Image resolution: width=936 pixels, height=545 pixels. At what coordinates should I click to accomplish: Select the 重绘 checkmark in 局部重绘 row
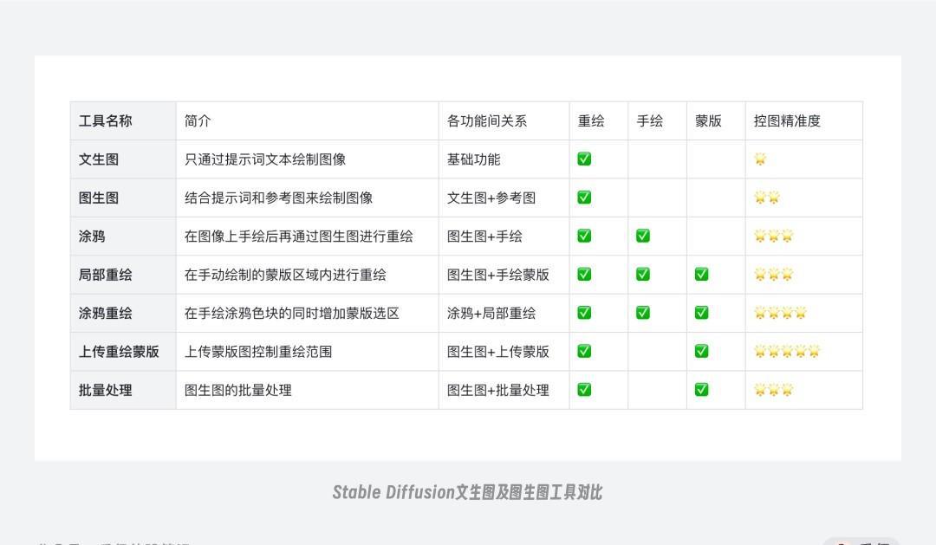(x=584, y=274)
